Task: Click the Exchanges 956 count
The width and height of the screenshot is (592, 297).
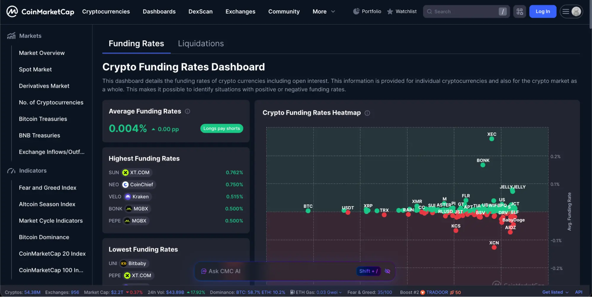Action: [x=75, y=292]
